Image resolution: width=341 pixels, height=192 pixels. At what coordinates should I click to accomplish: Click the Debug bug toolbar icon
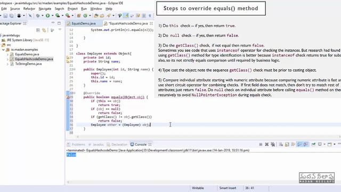click(x=38, y=15)
